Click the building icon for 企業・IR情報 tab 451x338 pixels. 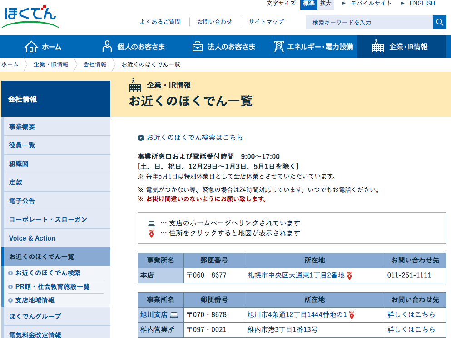click(378, 46)
